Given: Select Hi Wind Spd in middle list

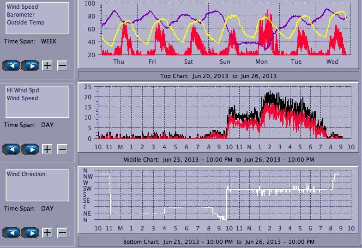Looking at the screenshot, I should [x=22, y=91].
